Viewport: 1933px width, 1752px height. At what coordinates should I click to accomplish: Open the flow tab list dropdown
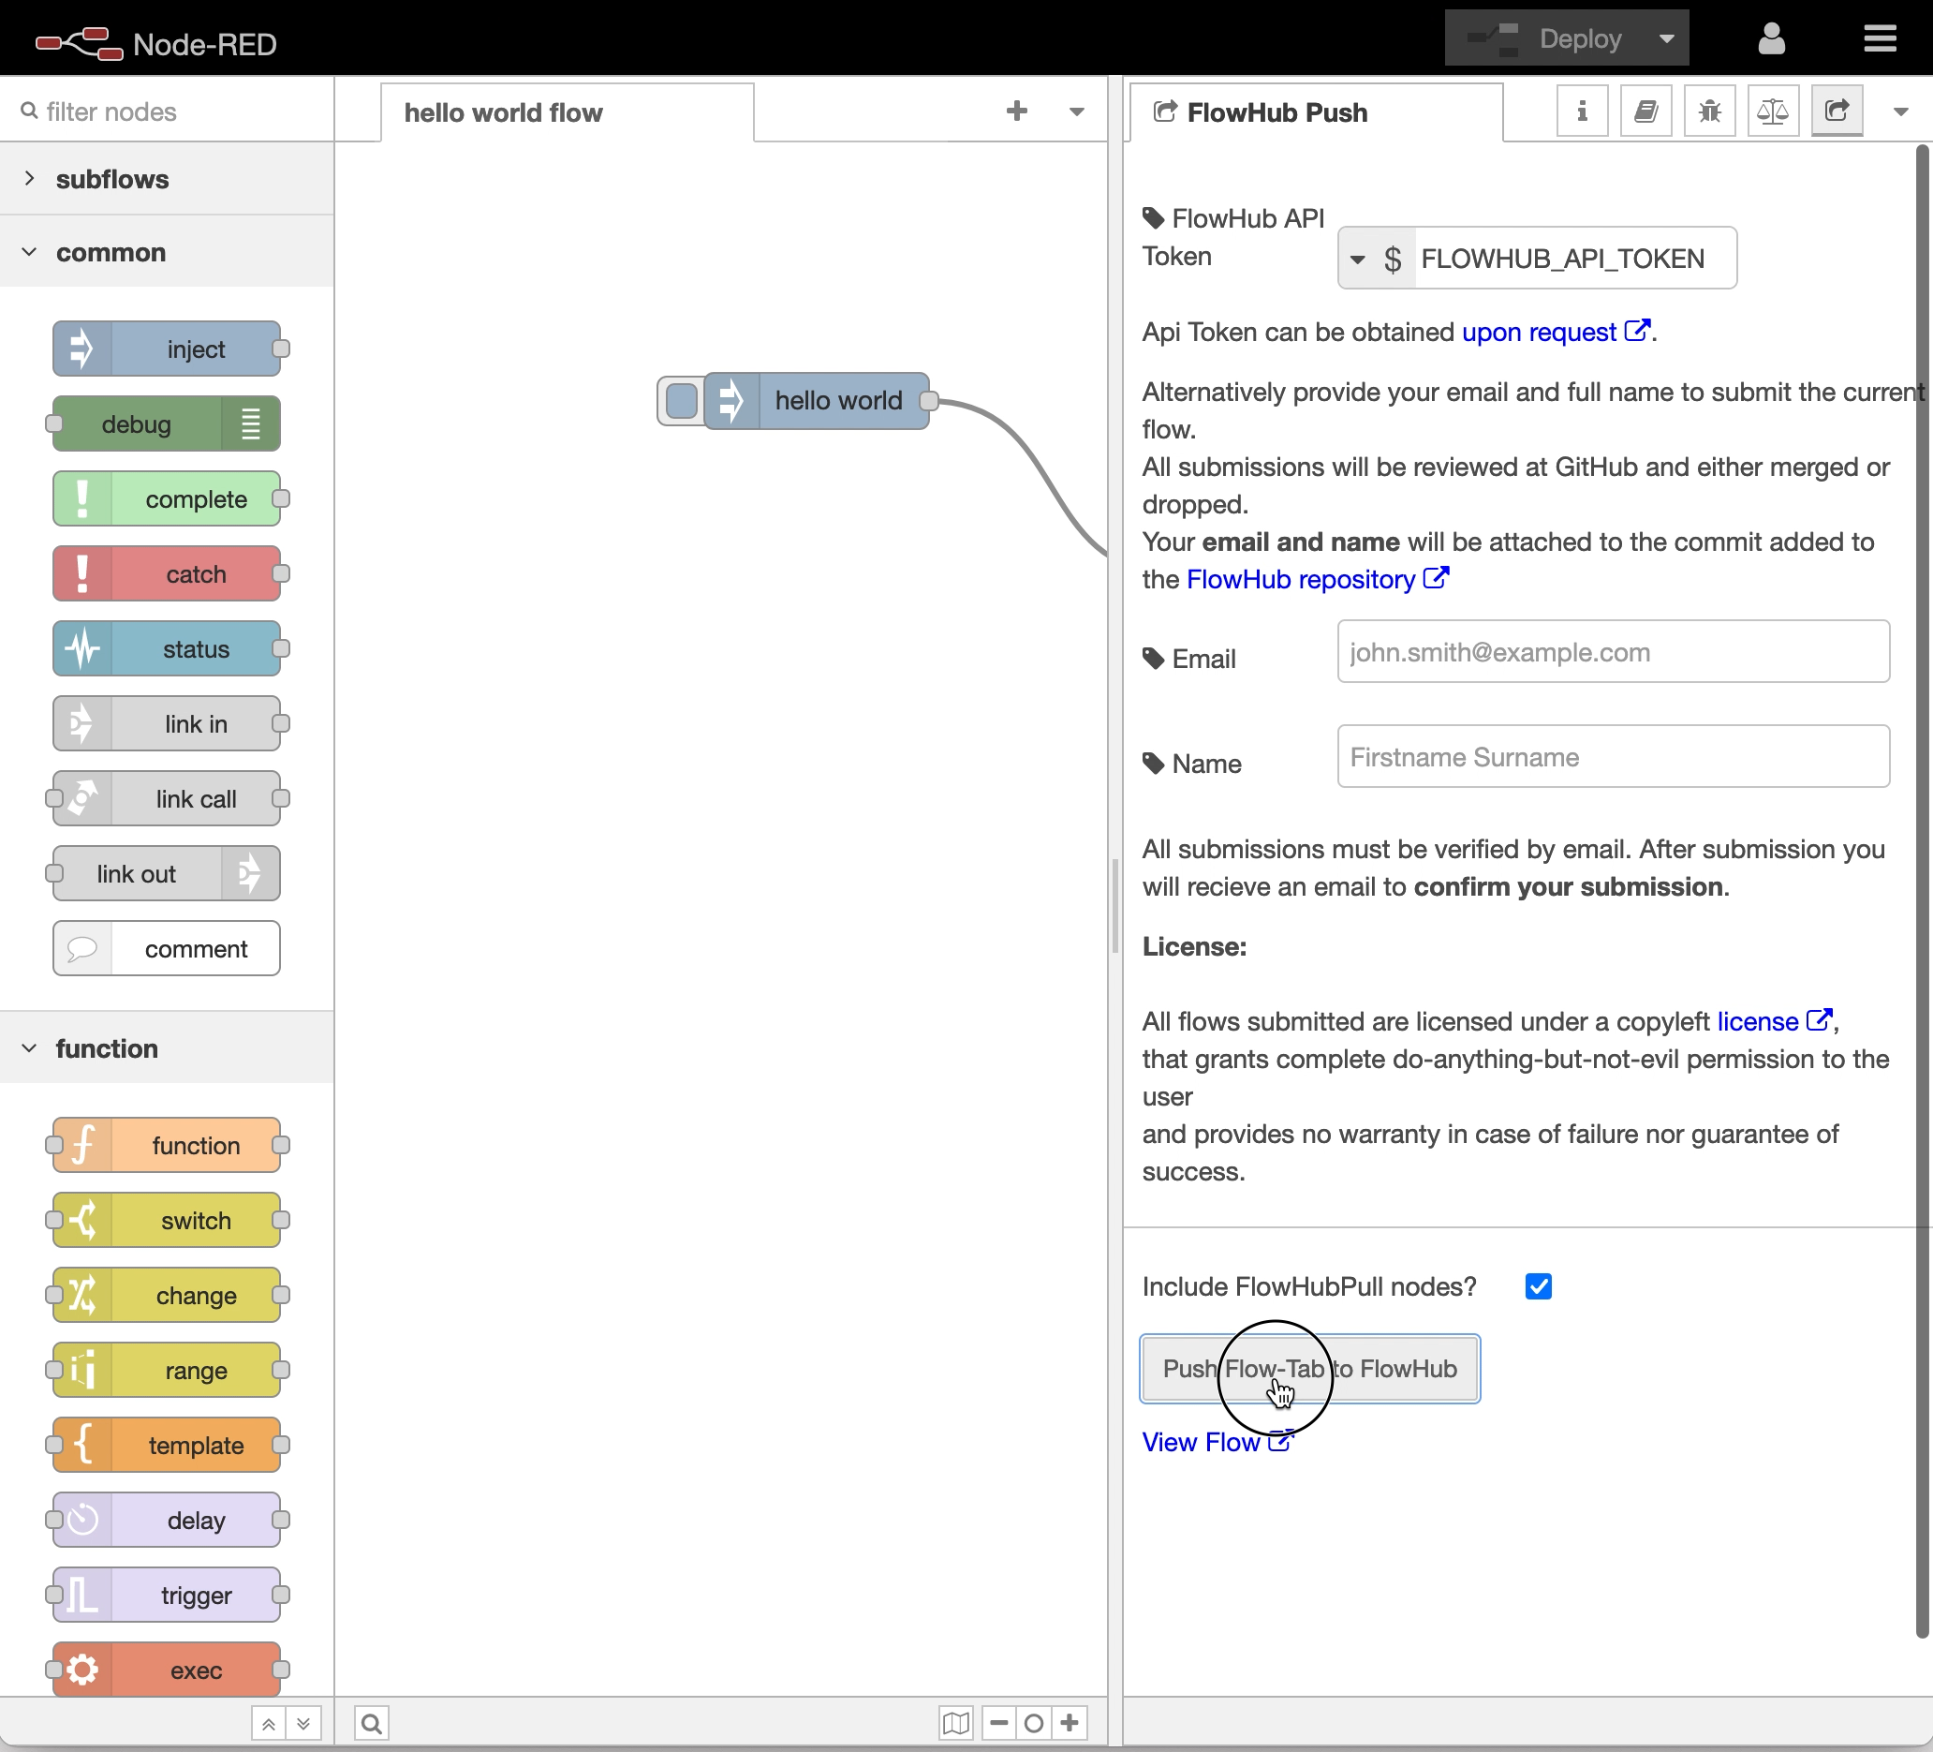point(1077,111)
